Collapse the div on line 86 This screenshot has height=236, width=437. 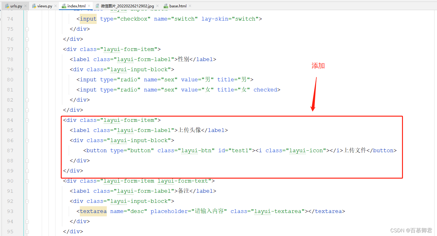(x=27, y=141)
